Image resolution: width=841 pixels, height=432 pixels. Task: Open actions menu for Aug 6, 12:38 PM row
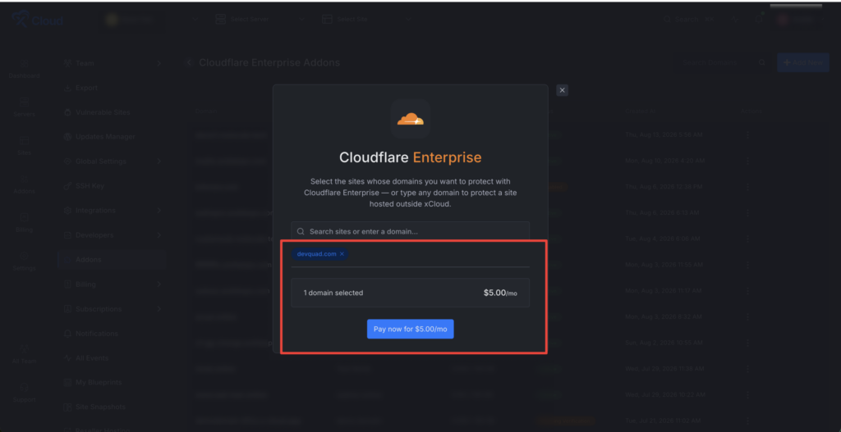(x=747, y=187)
